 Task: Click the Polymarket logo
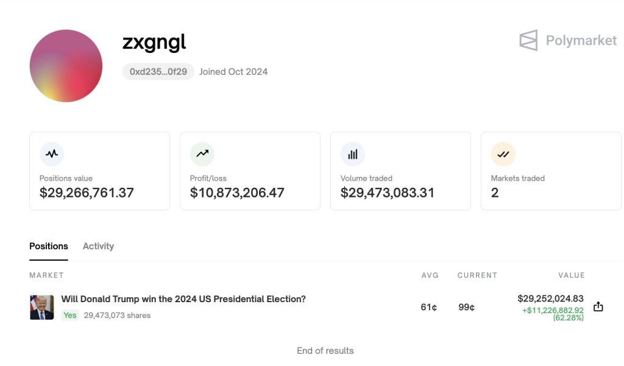tap(528, 40)
